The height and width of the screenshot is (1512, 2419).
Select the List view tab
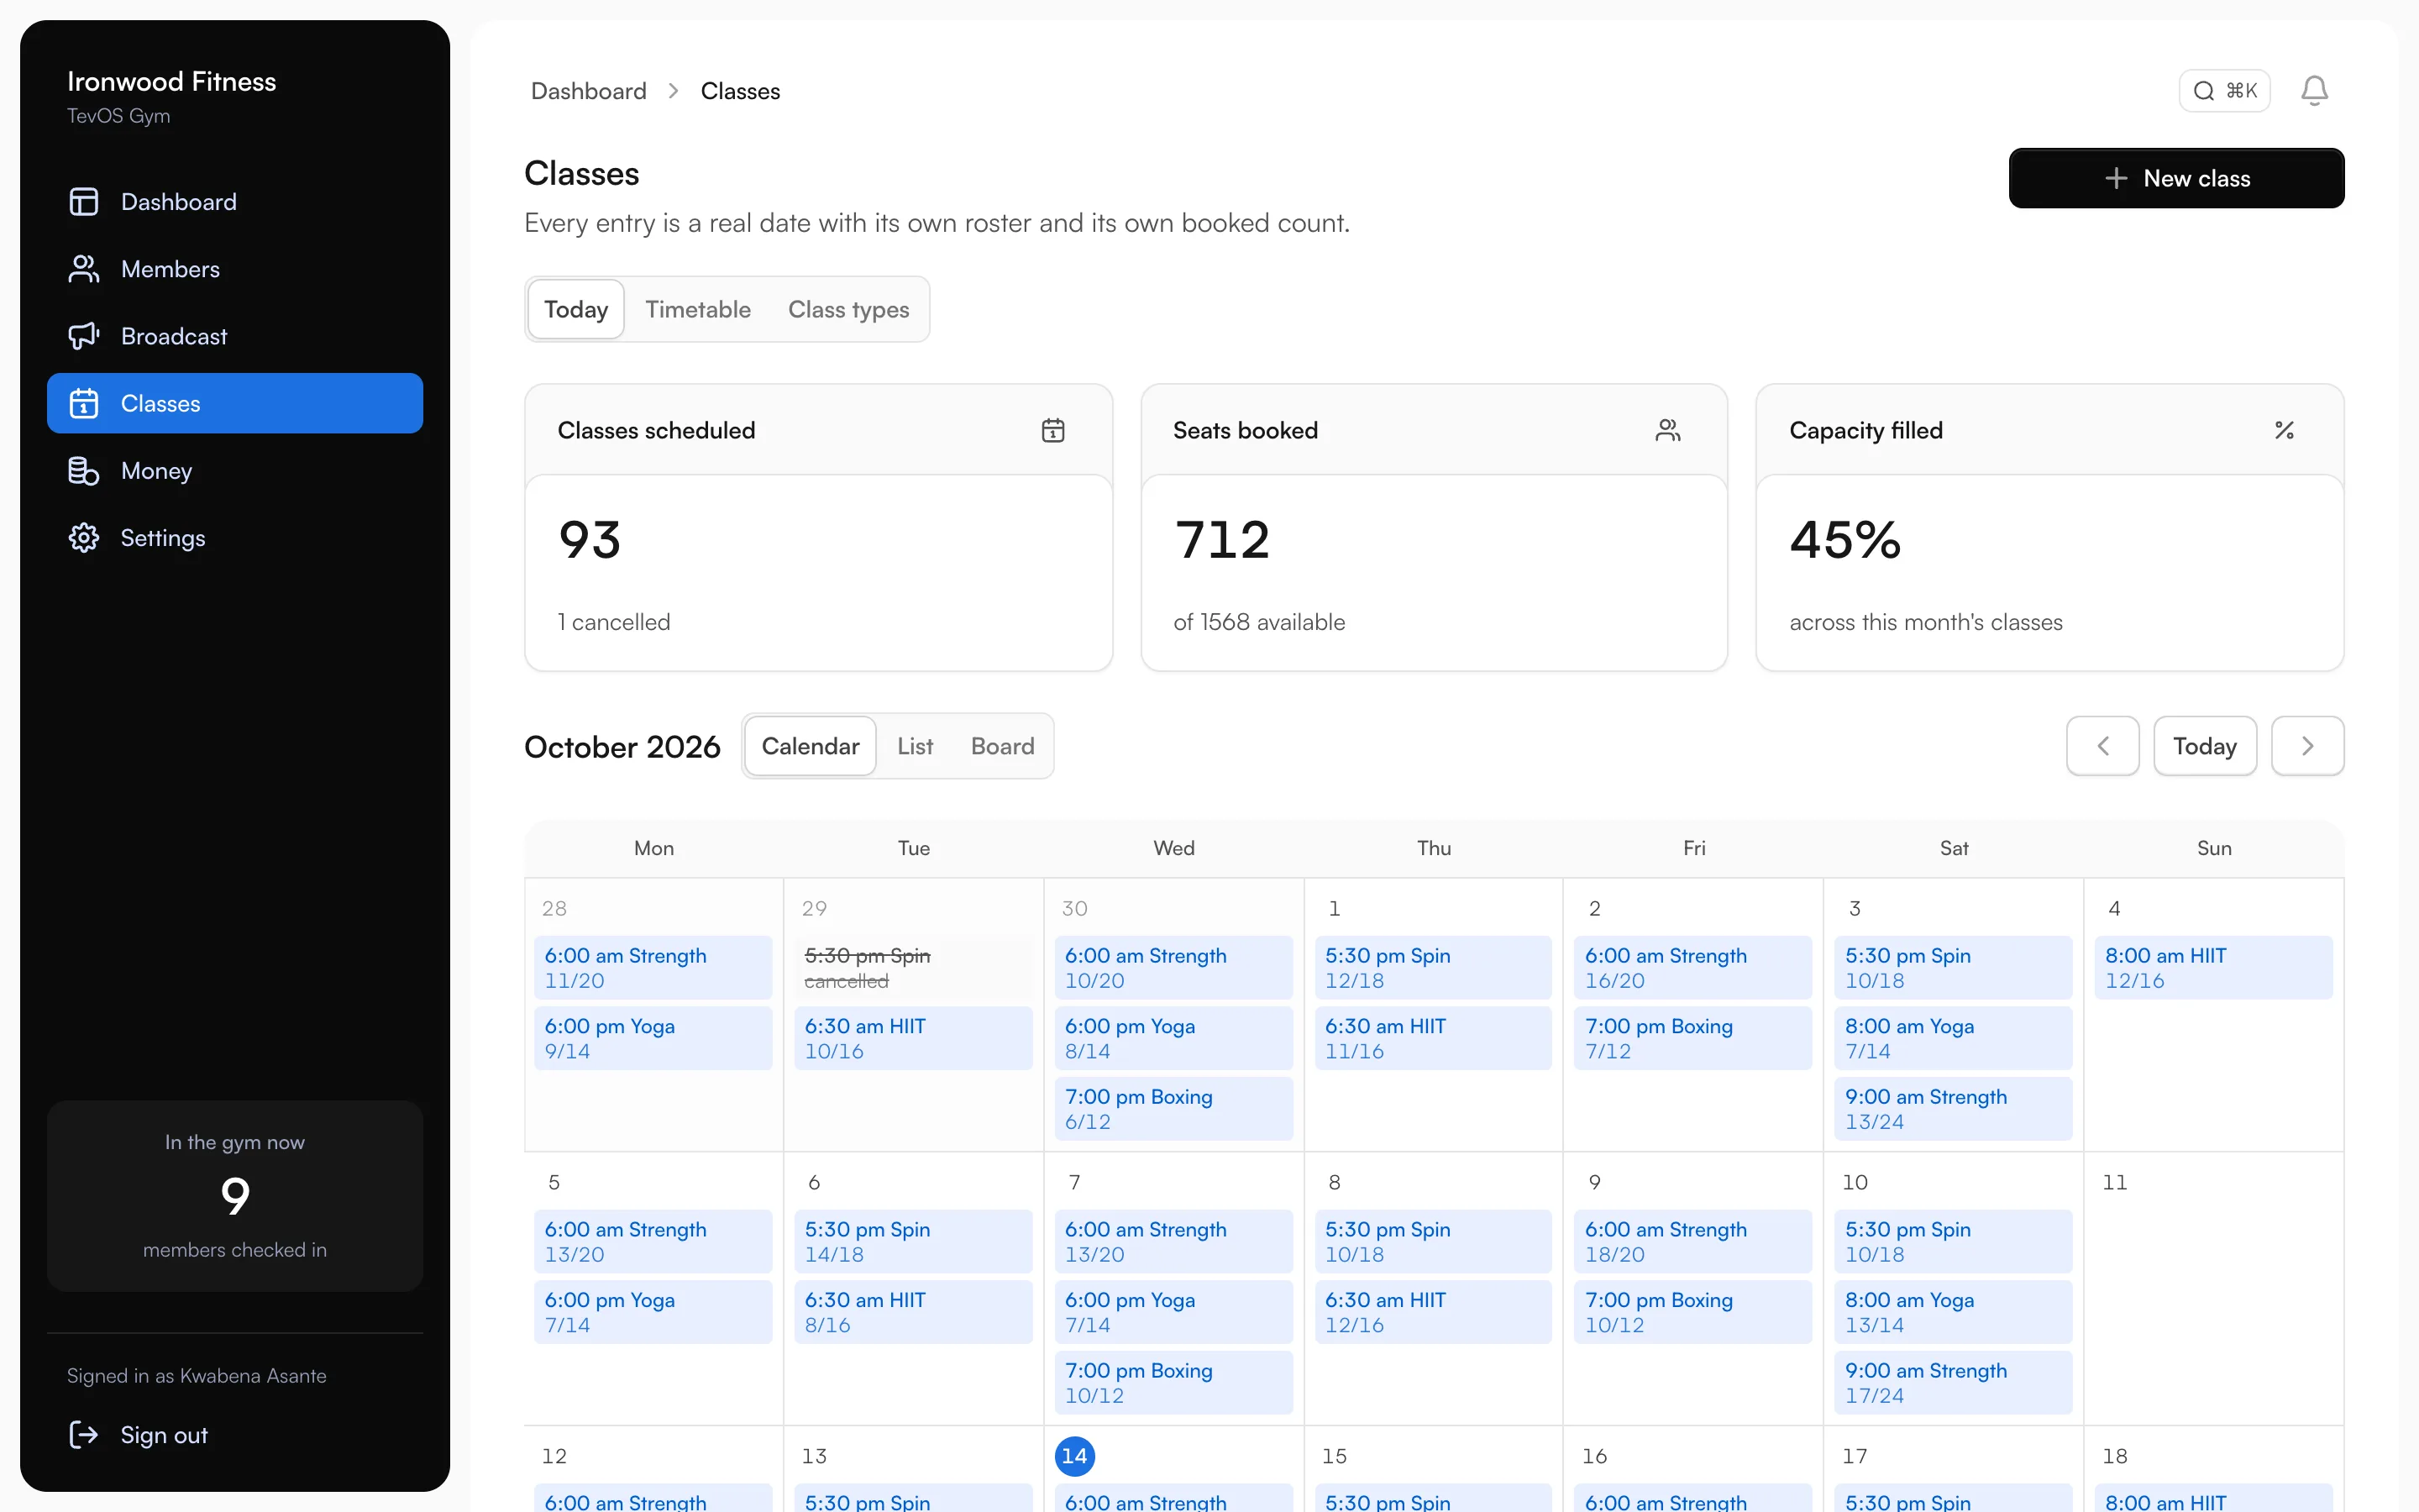915,746
